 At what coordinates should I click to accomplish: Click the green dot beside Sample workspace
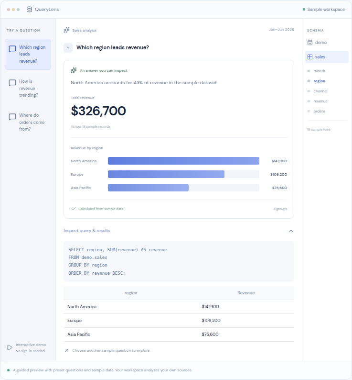[304, 10]
